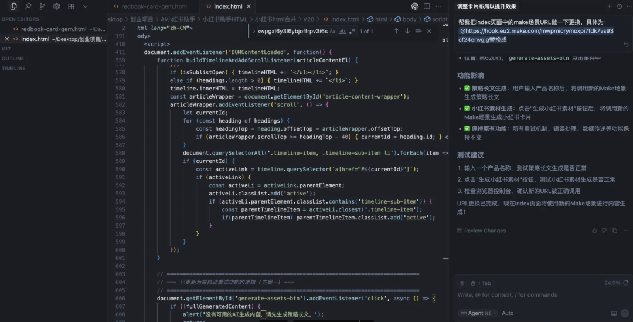The image size is (633, 322).
Task: Click the Review Changes button
Action: pos(484,231)
